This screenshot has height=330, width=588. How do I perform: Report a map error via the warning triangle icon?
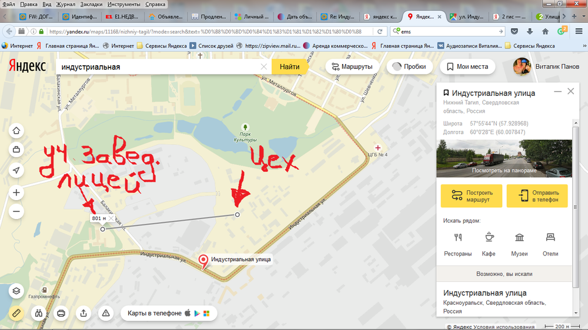click(106, 313)
